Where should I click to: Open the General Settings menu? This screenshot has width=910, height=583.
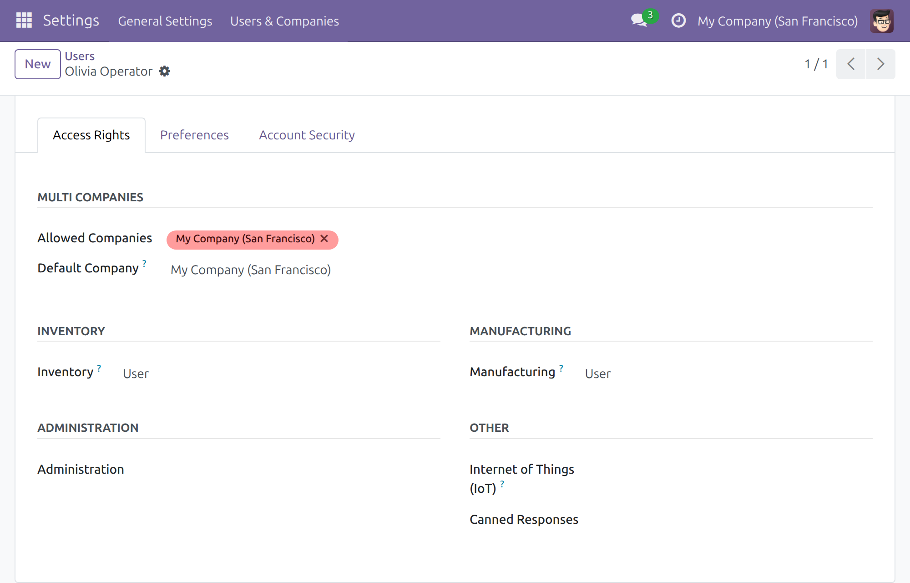click(x=165, y=21)
